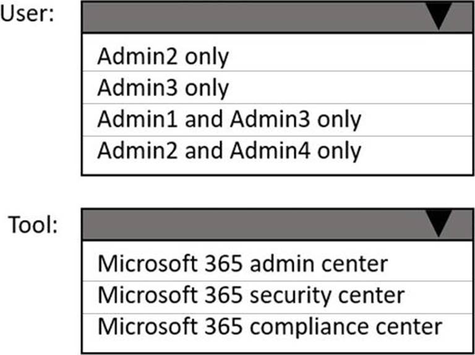Screen dimensions: 475x355
Task: Select "Microsoft 365 security center" tool
Action: [250, 294]
